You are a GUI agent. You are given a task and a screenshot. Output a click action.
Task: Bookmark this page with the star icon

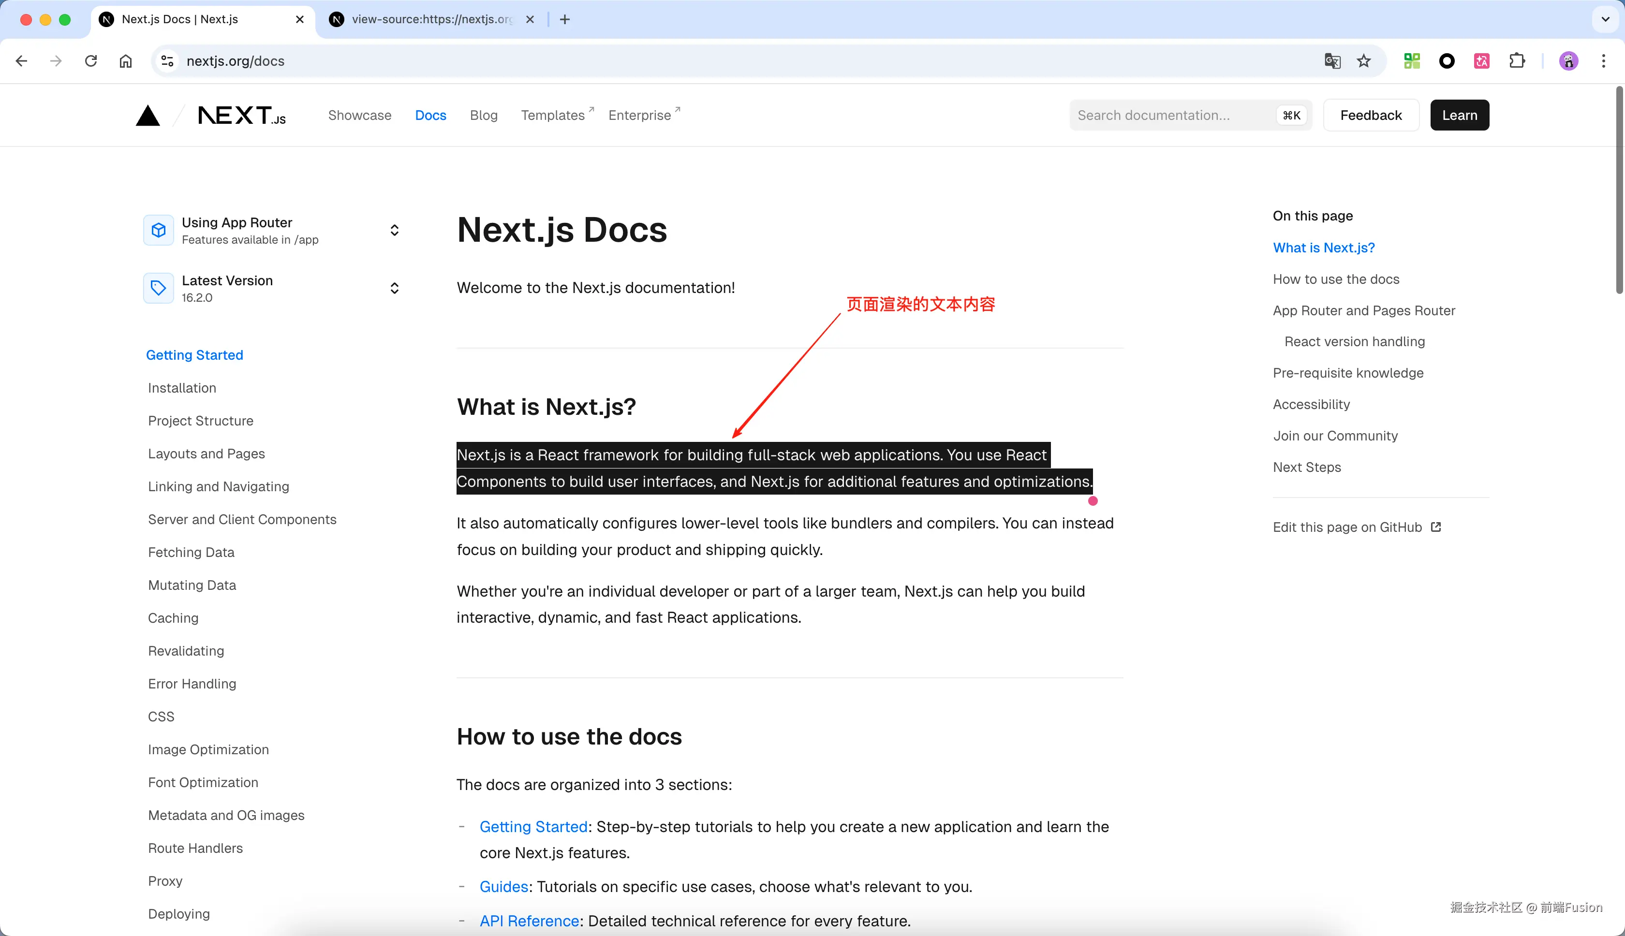tap(1364, 60)
